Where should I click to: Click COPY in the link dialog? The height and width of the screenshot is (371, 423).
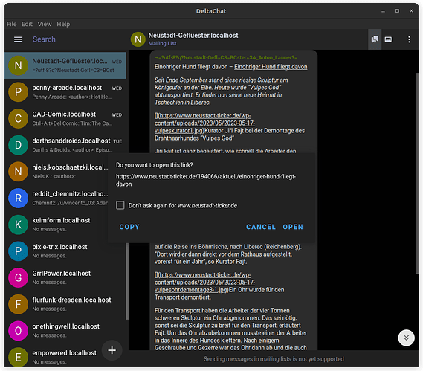click(129, 227)
